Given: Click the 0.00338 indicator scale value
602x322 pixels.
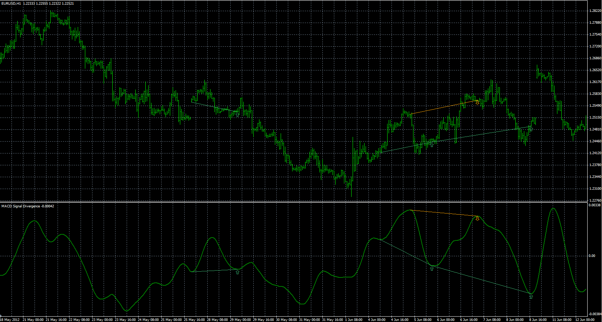Looking at the screenshot, I should point(594,205).
